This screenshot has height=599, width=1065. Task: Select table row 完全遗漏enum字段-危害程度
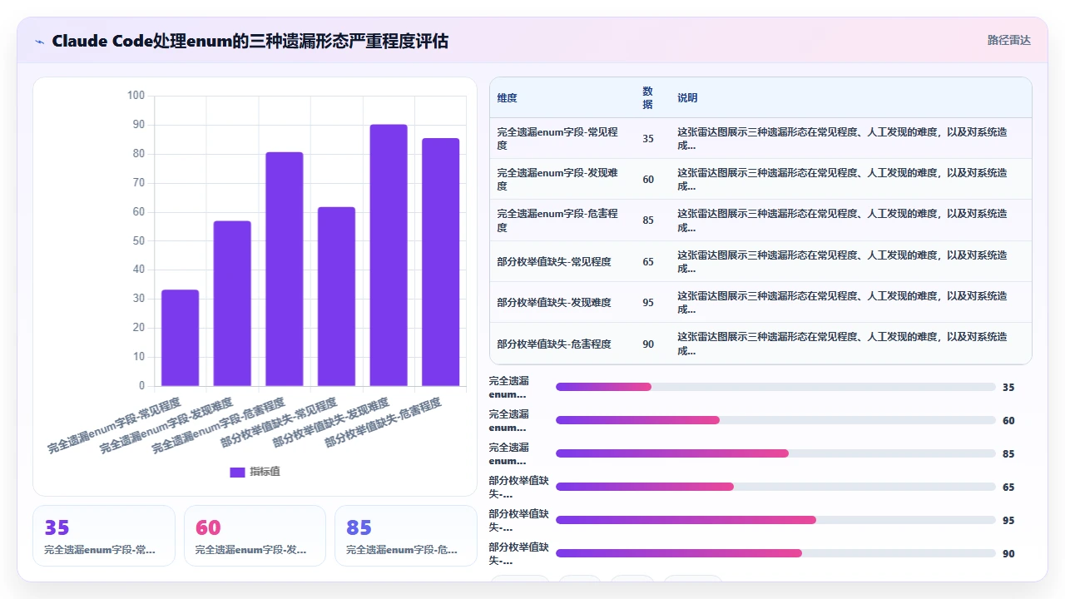coord(760,220)
